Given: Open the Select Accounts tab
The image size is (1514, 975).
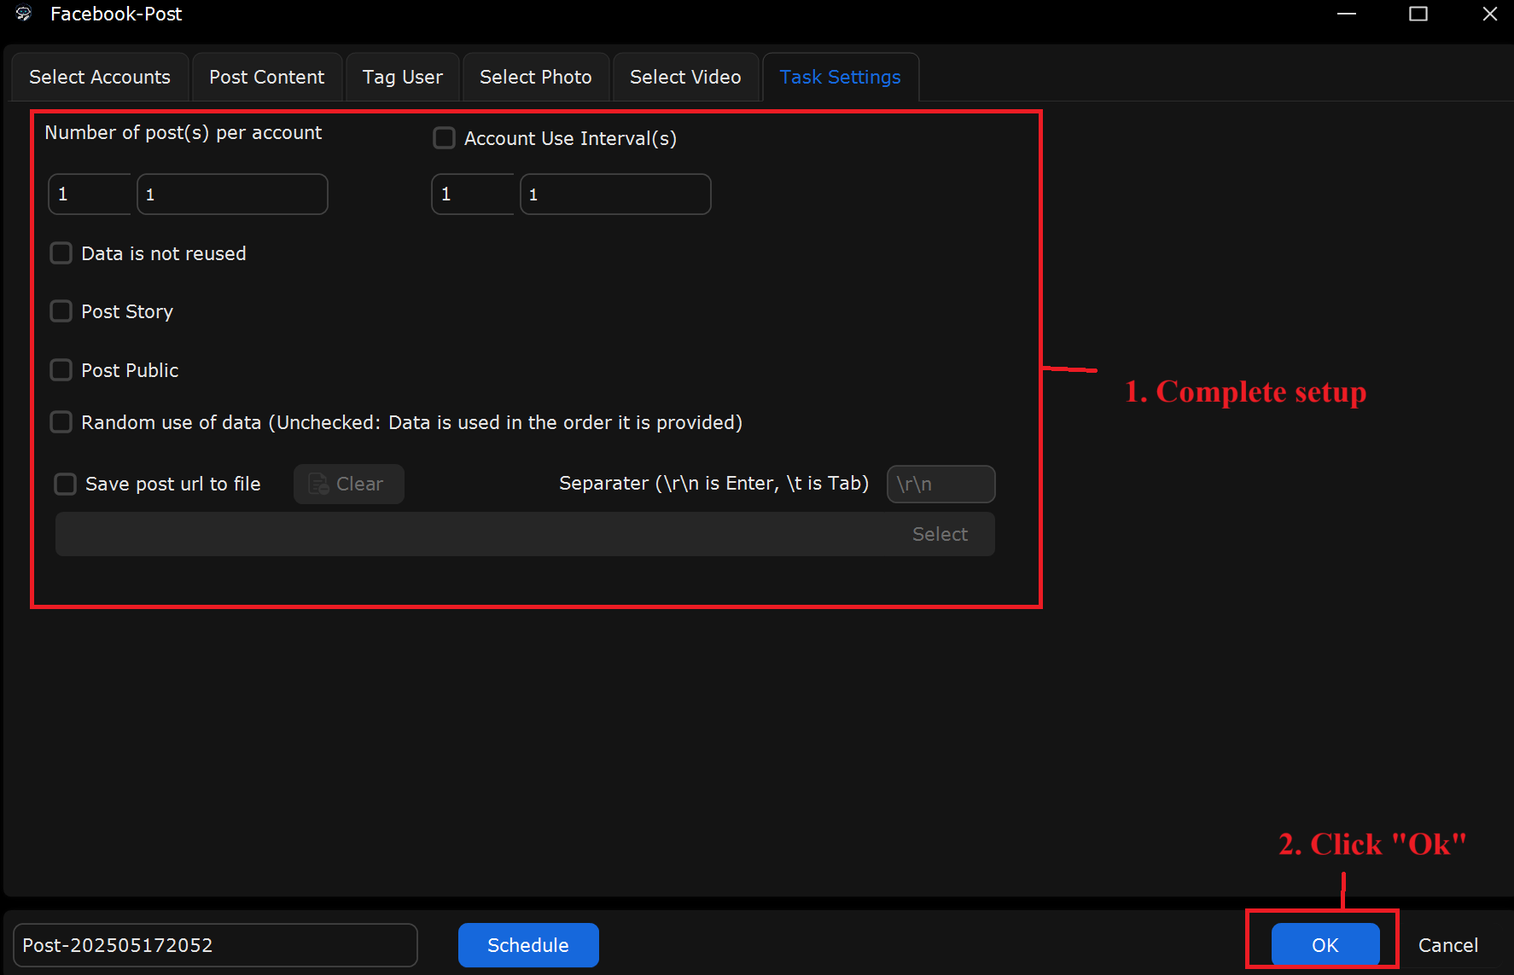Looking at the screenshot, I should pyautogui.click(x=100, y=77).
